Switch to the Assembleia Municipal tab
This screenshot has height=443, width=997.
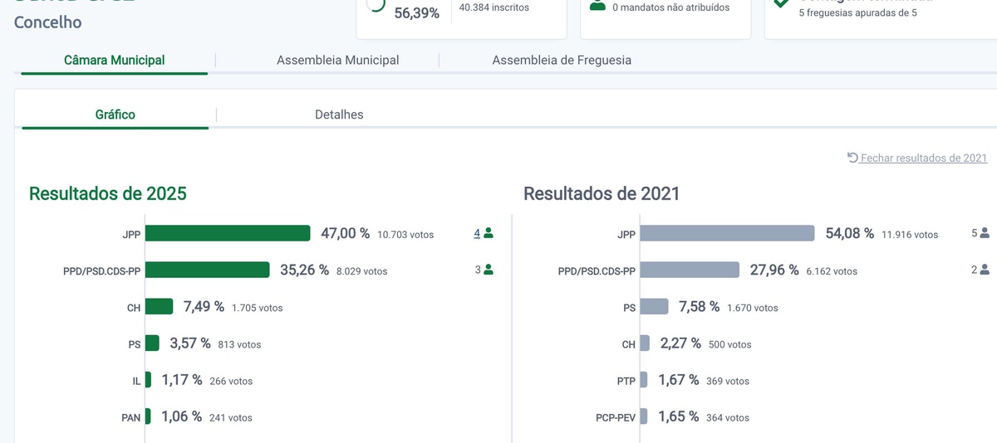coord(337,60)
